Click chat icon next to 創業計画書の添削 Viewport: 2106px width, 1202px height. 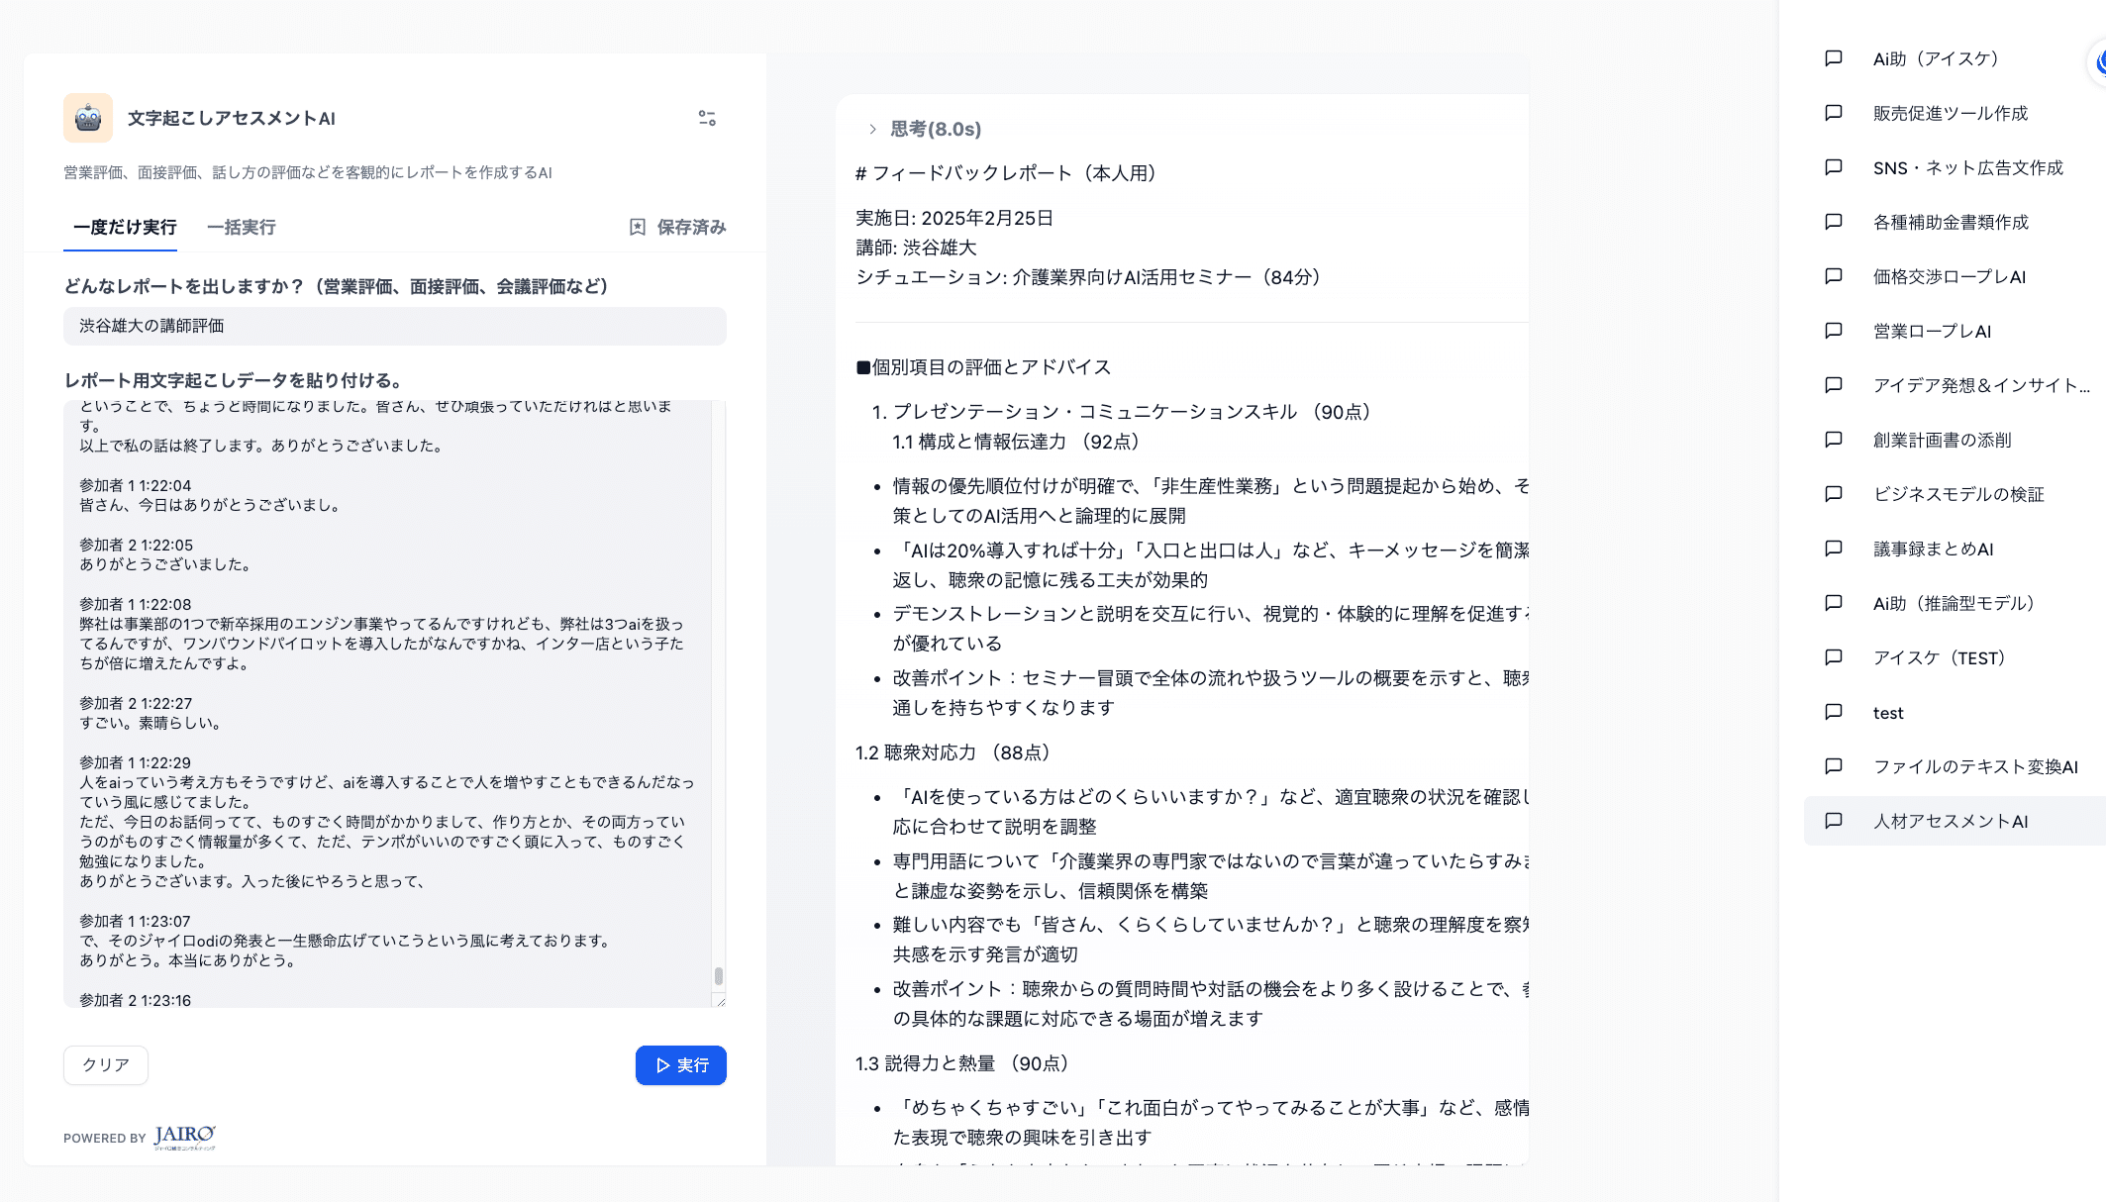1834,440
